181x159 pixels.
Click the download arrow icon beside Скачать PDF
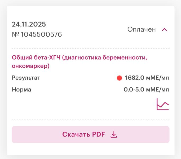pos(114,135)
